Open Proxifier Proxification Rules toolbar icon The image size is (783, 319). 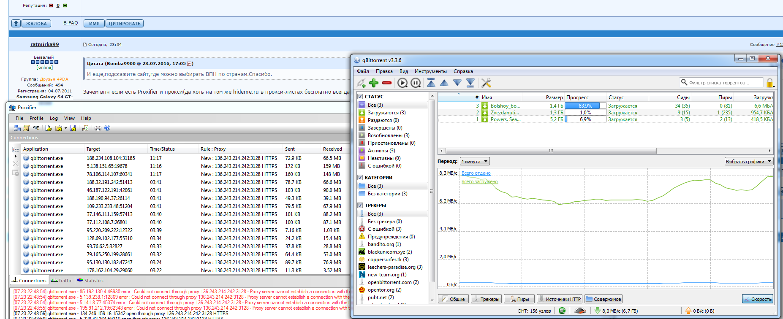(27, 128)
